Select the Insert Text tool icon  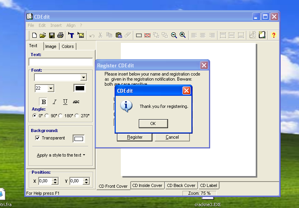point(71,35)
